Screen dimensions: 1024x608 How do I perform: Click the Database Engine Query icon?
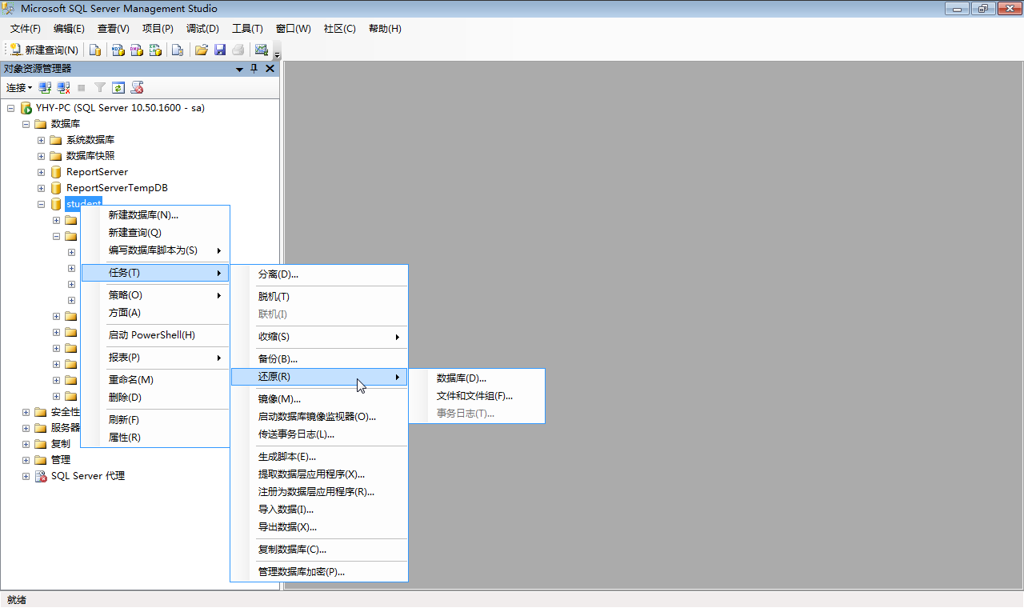tap(95, 50)
